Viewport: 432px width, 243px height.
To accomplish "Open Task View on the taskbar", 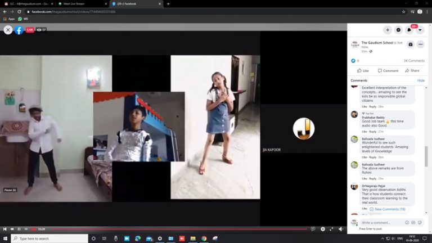I will (104, 238).
